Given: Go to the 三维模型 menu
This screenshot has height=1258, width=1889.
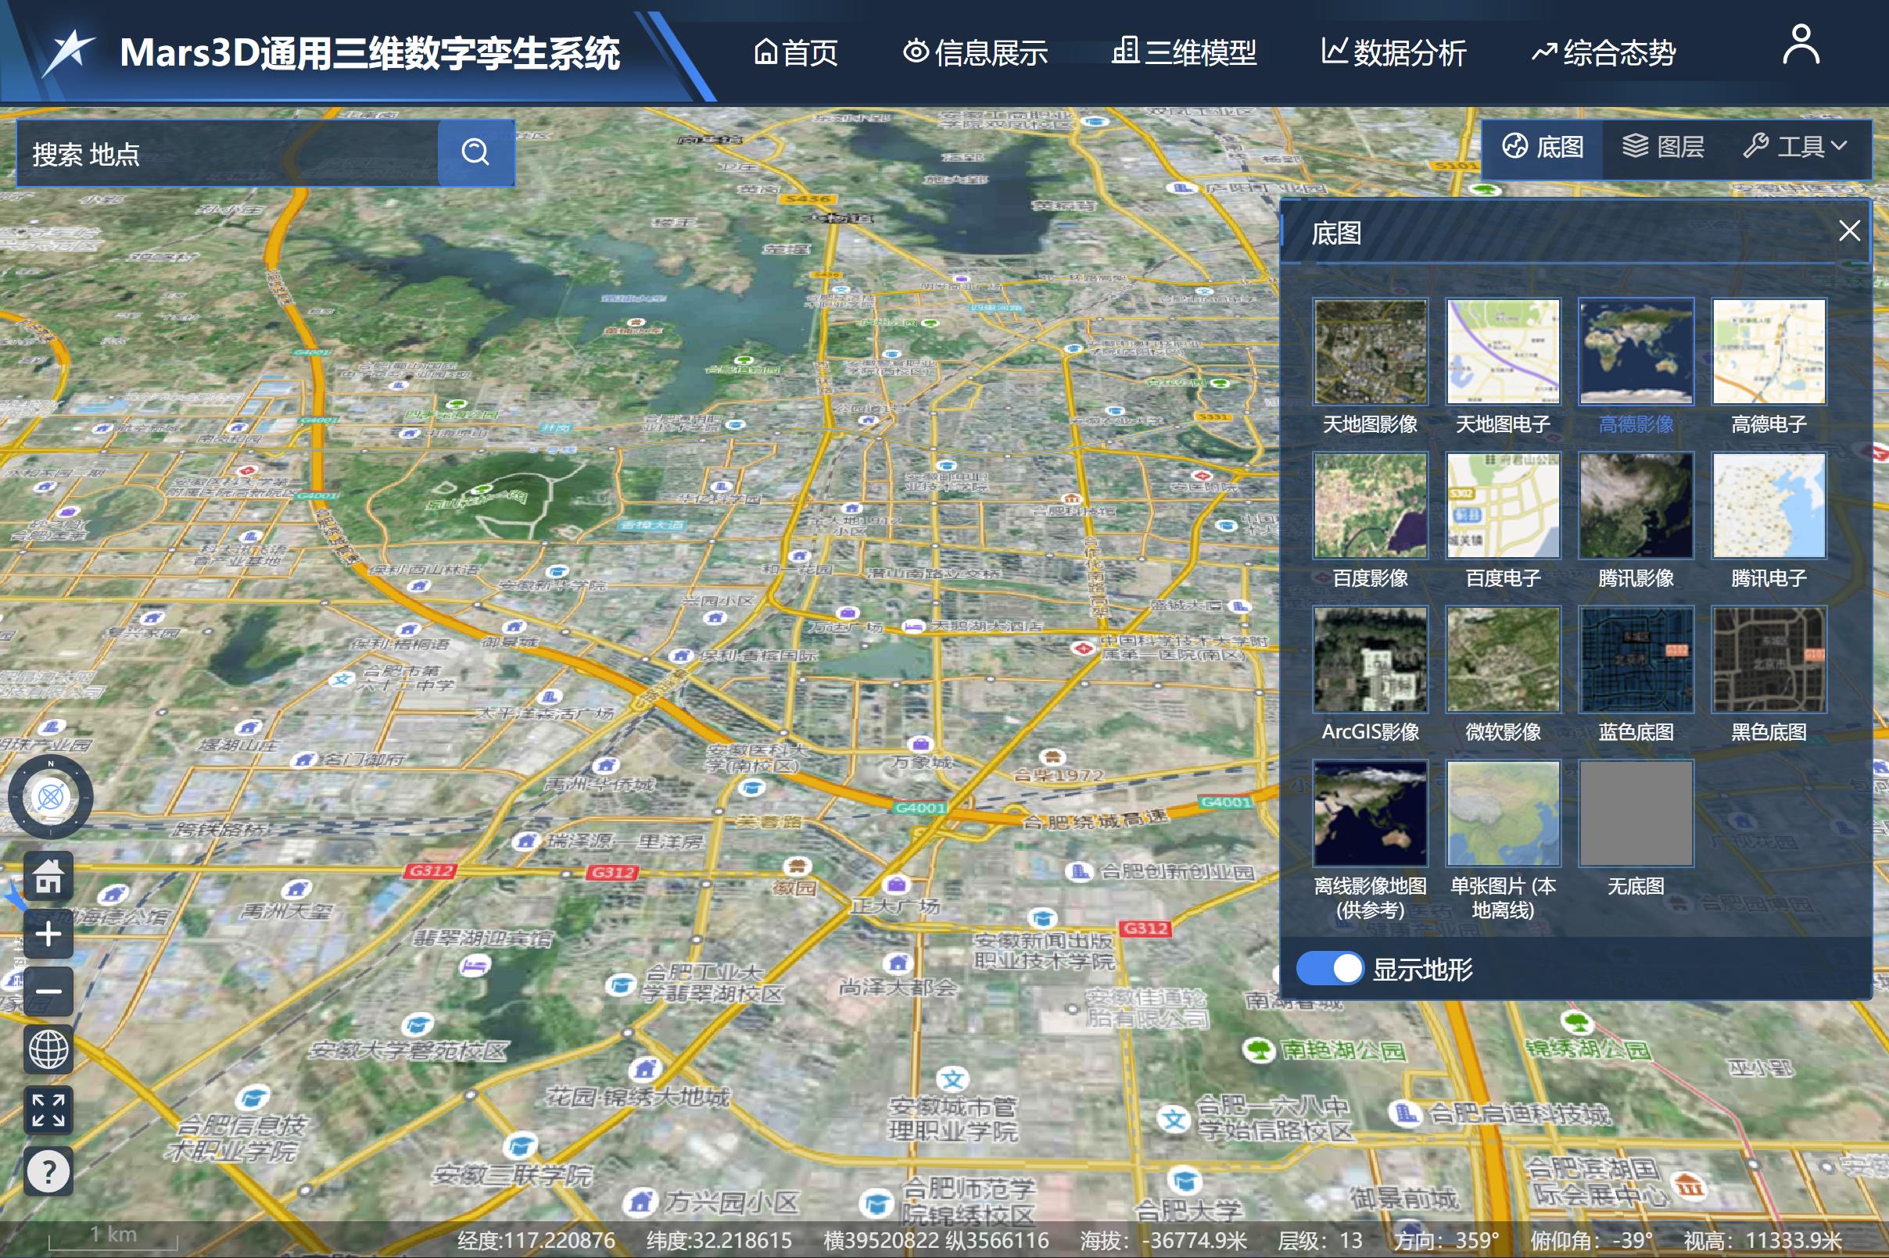Looking at the screenshot, I should point(1184,53).
